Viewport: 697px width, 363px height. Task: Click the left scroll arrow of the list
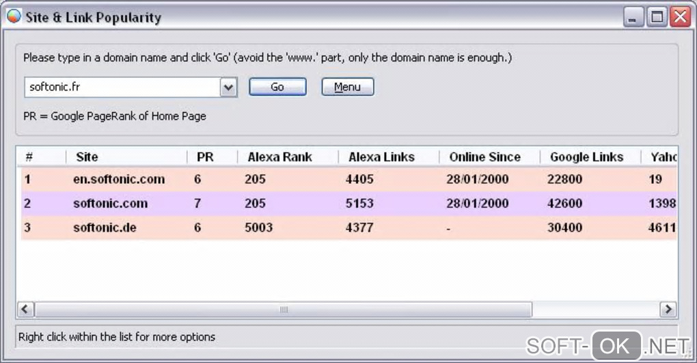pyautogui.click(x=25, y=309)
